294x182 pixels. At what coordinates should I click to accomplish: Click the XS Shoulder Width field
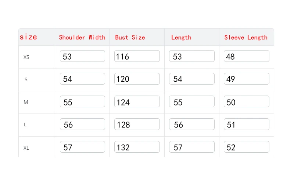click(x=82, y=56)
